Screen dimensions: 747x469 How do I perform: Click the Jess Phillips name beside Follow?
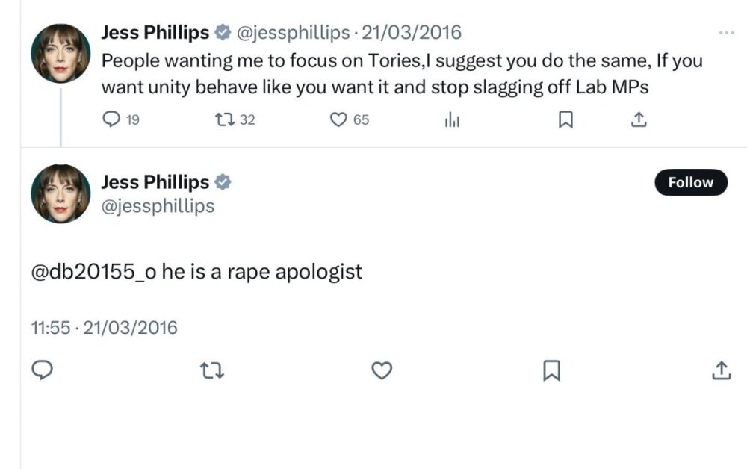click(x=155, y=182)
